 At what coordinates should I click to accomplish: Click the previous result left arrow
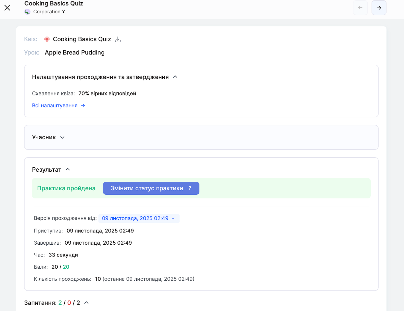pyautogui.click(x=360, y=8)
